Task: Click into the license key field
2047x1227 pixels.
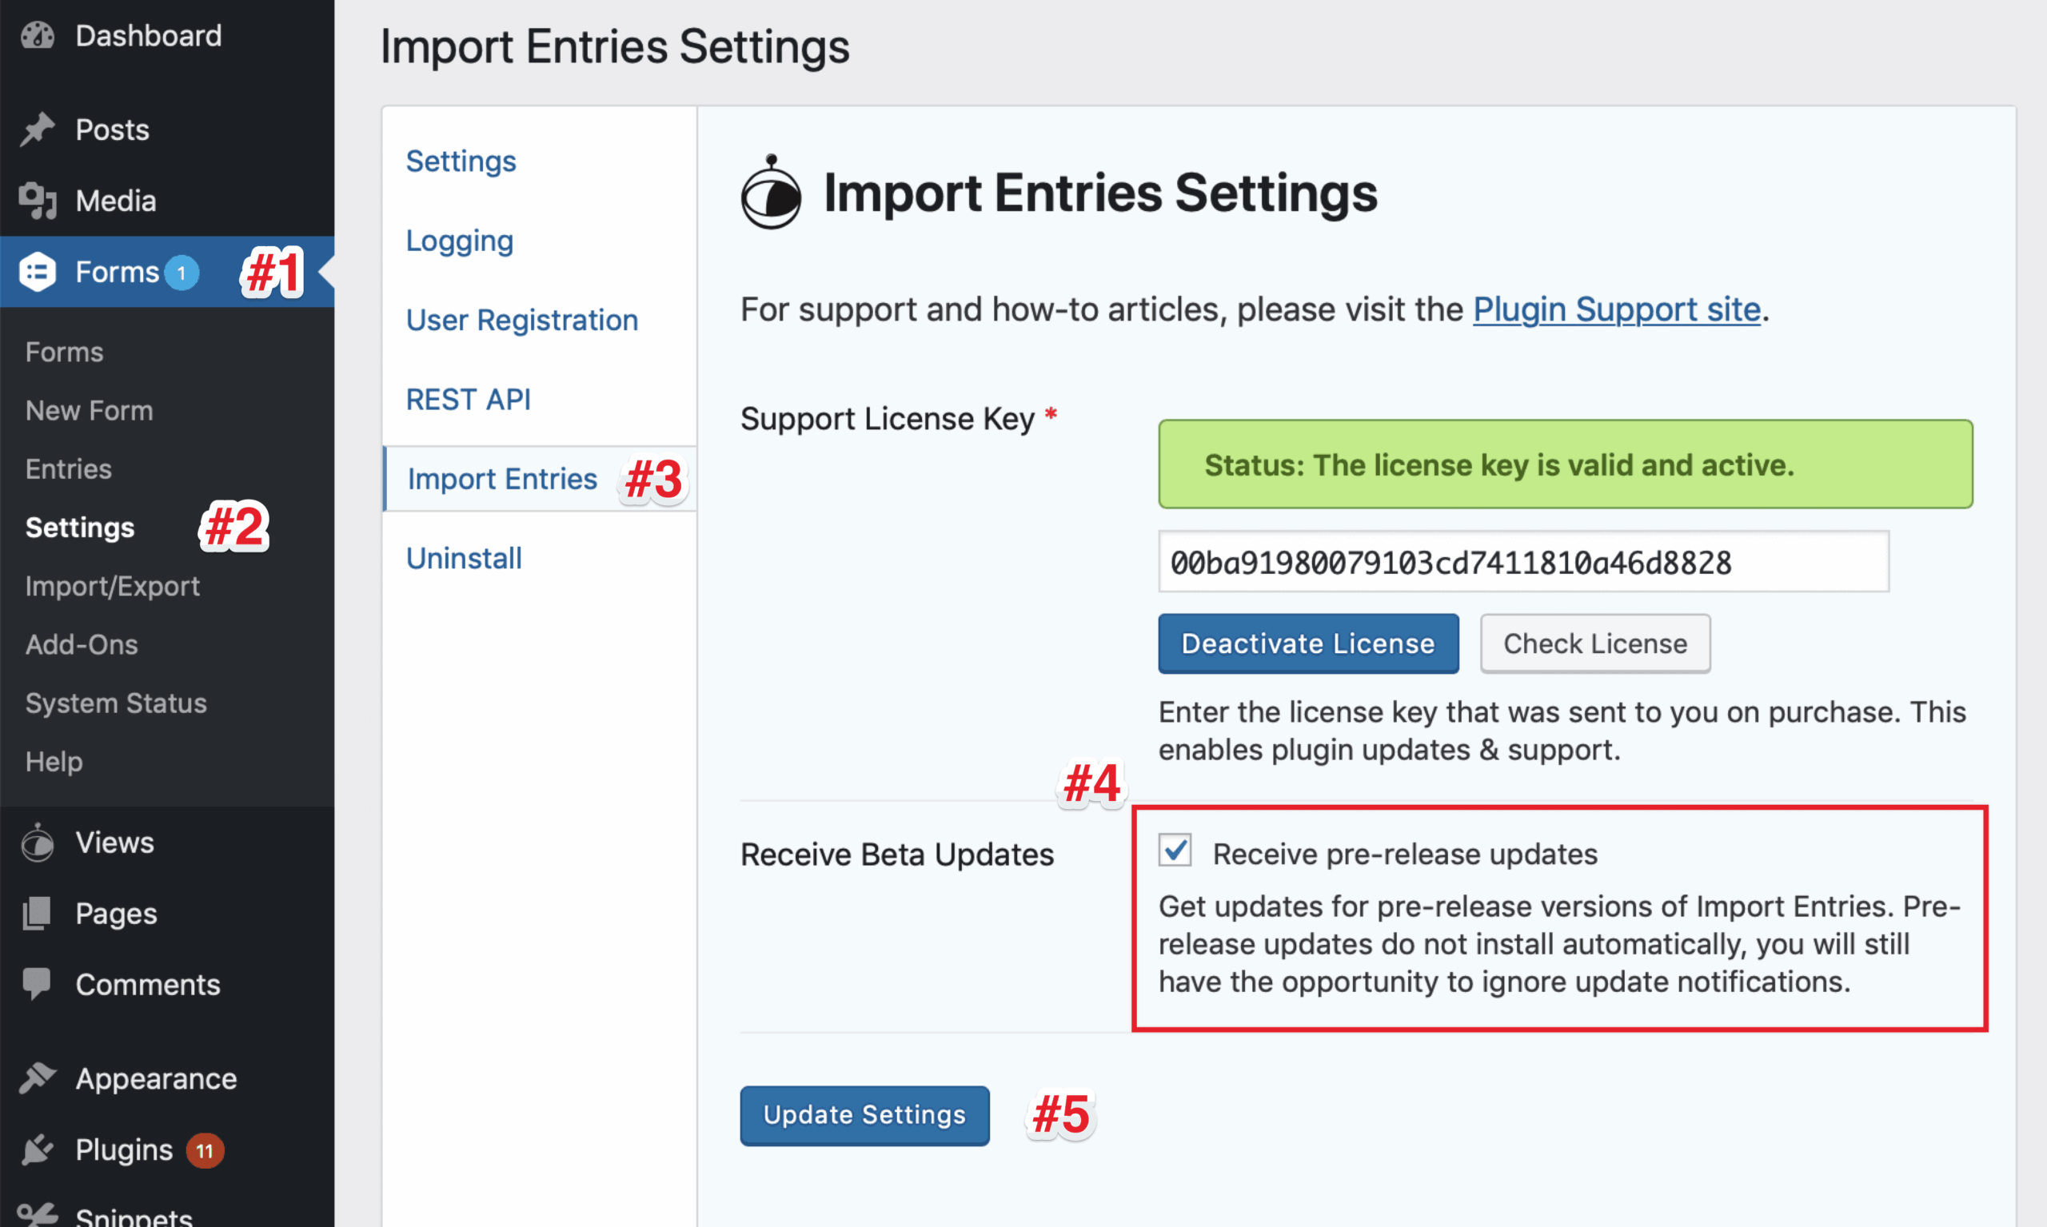Action: [1522, 562]
